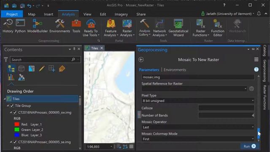The height and width of the screenshot is (152, 270).
Task: Open the Feature Analysis menu
Action: pyautogui.click(x=111, y=28)
